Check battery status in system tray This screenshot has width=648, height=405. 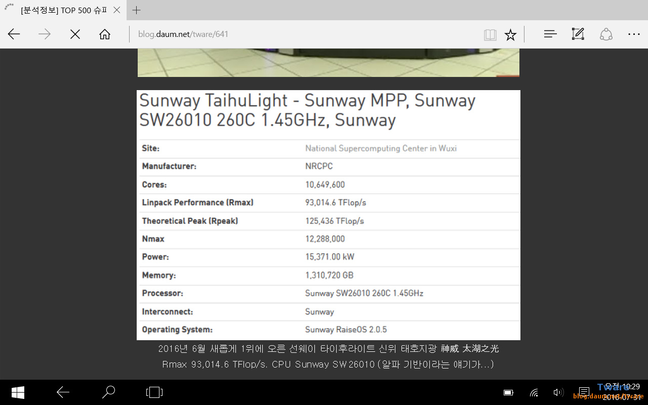[508, 392]
